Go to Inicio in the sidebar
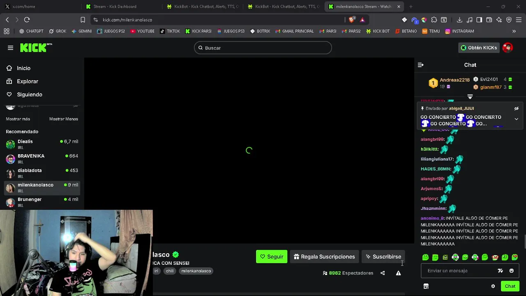 (23, 68)
